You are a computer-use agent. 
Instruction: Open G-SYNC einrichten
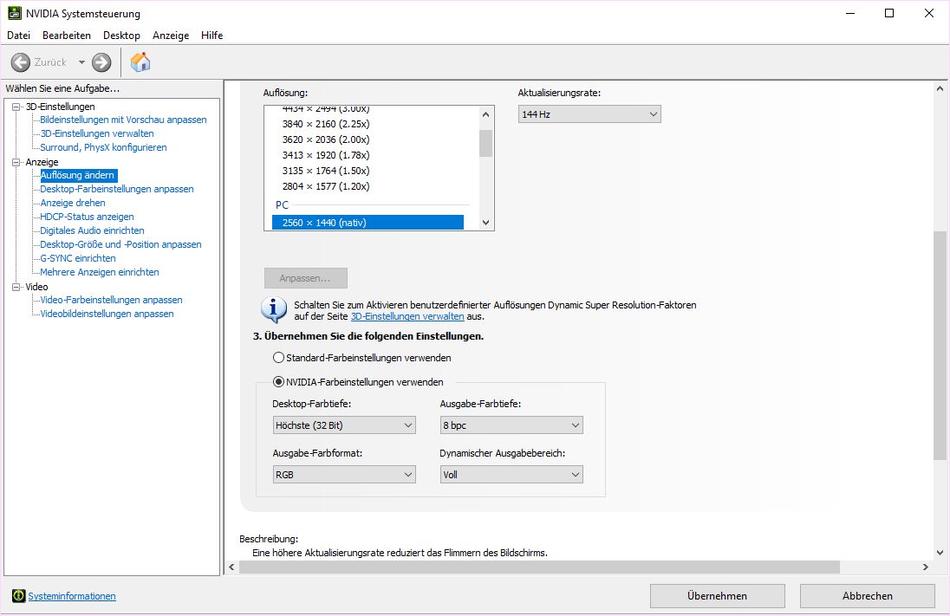77,259
